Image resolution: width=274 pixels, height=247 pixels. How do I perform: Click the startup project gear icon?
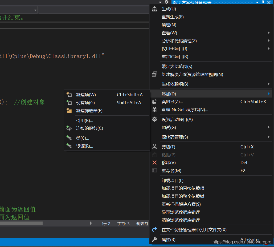pyautogui.click(x=154, y=119)
